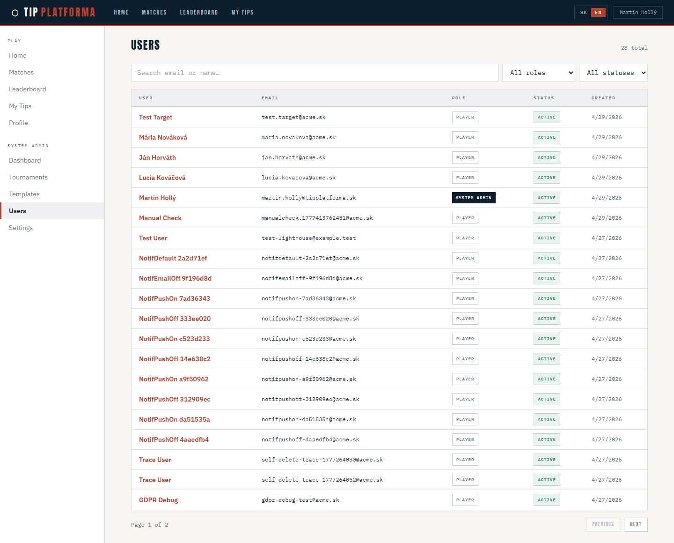Go to the LEADERBOARD page
Image resolution: width=674 pixels, height=543 pixels.
tap(199, 12)
